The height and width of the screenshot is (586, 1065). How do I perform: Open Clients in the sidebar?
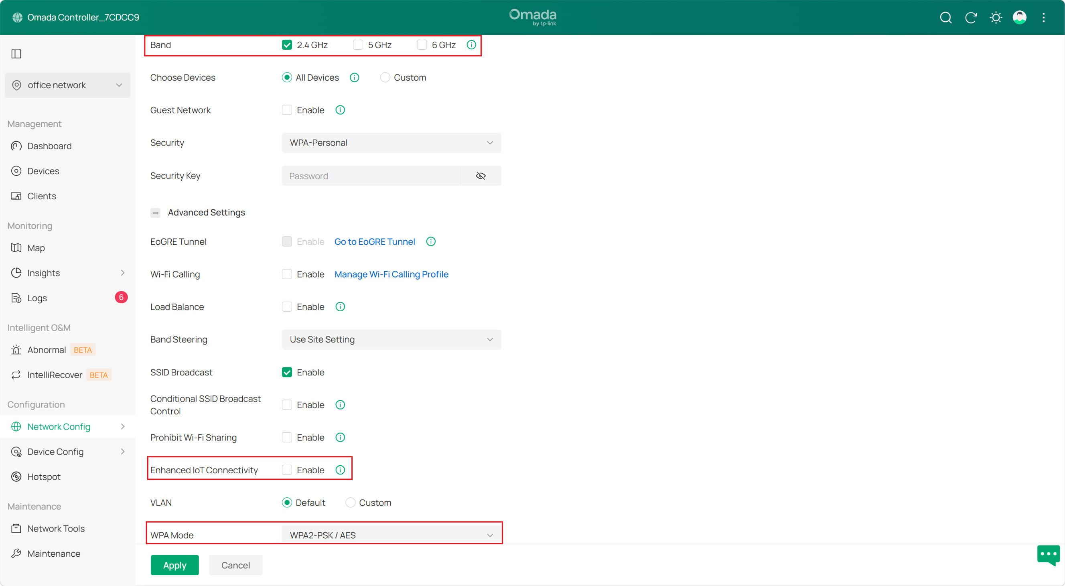coord(41,196)
